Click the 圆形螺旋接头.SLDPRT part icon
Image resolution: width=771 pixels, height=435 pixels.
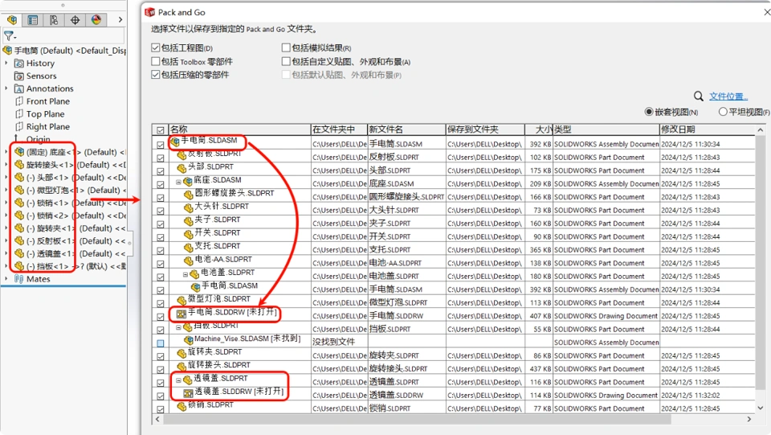(x=188, y=195)
